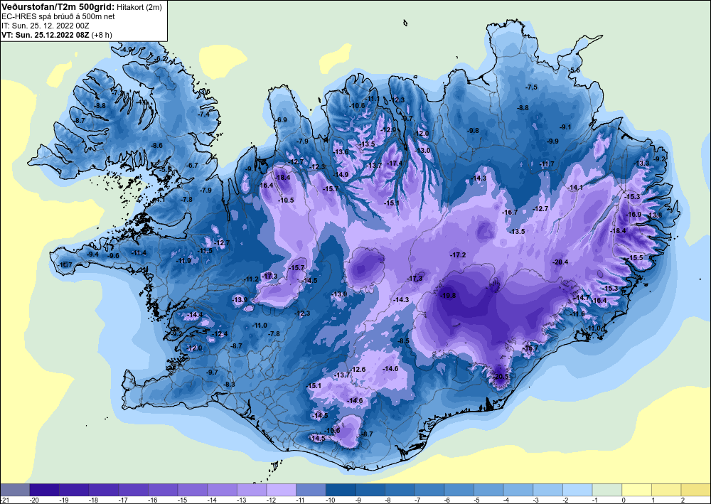Click the -8.6 temperature value in the Westfjords

point(156,146)
